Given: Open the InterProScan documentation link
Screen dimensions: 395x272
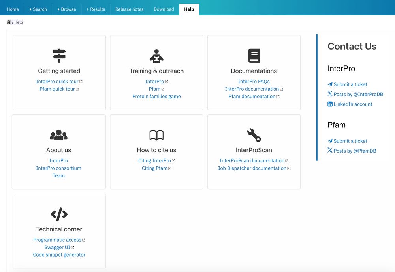Looking at the screenshot, I should (x=252, y=160).
